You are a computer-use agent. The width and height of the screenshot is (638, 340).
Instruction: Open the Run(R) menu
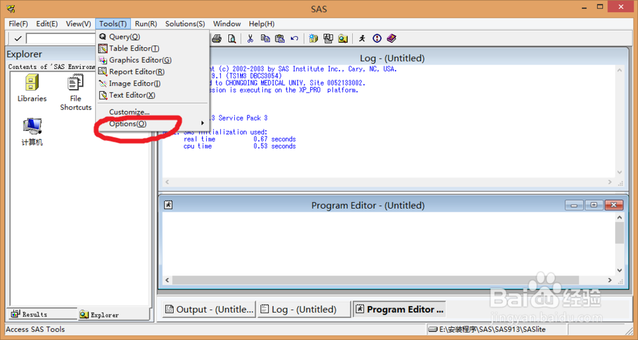click(x=146, y=24)
